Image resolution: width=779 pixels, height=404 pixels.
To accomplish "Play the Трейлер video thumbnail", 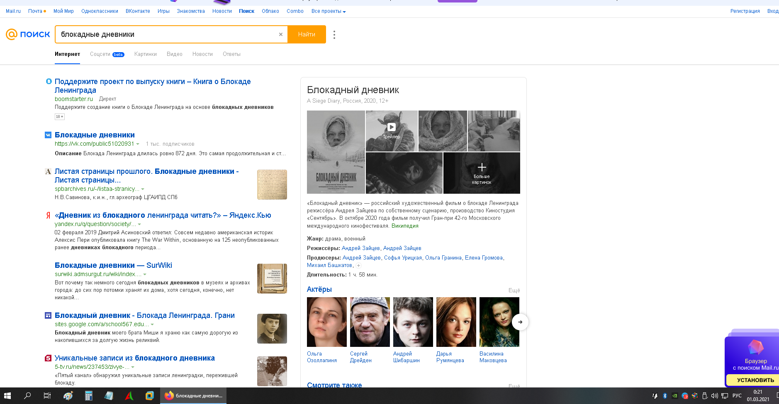I will tap(392, 131).
